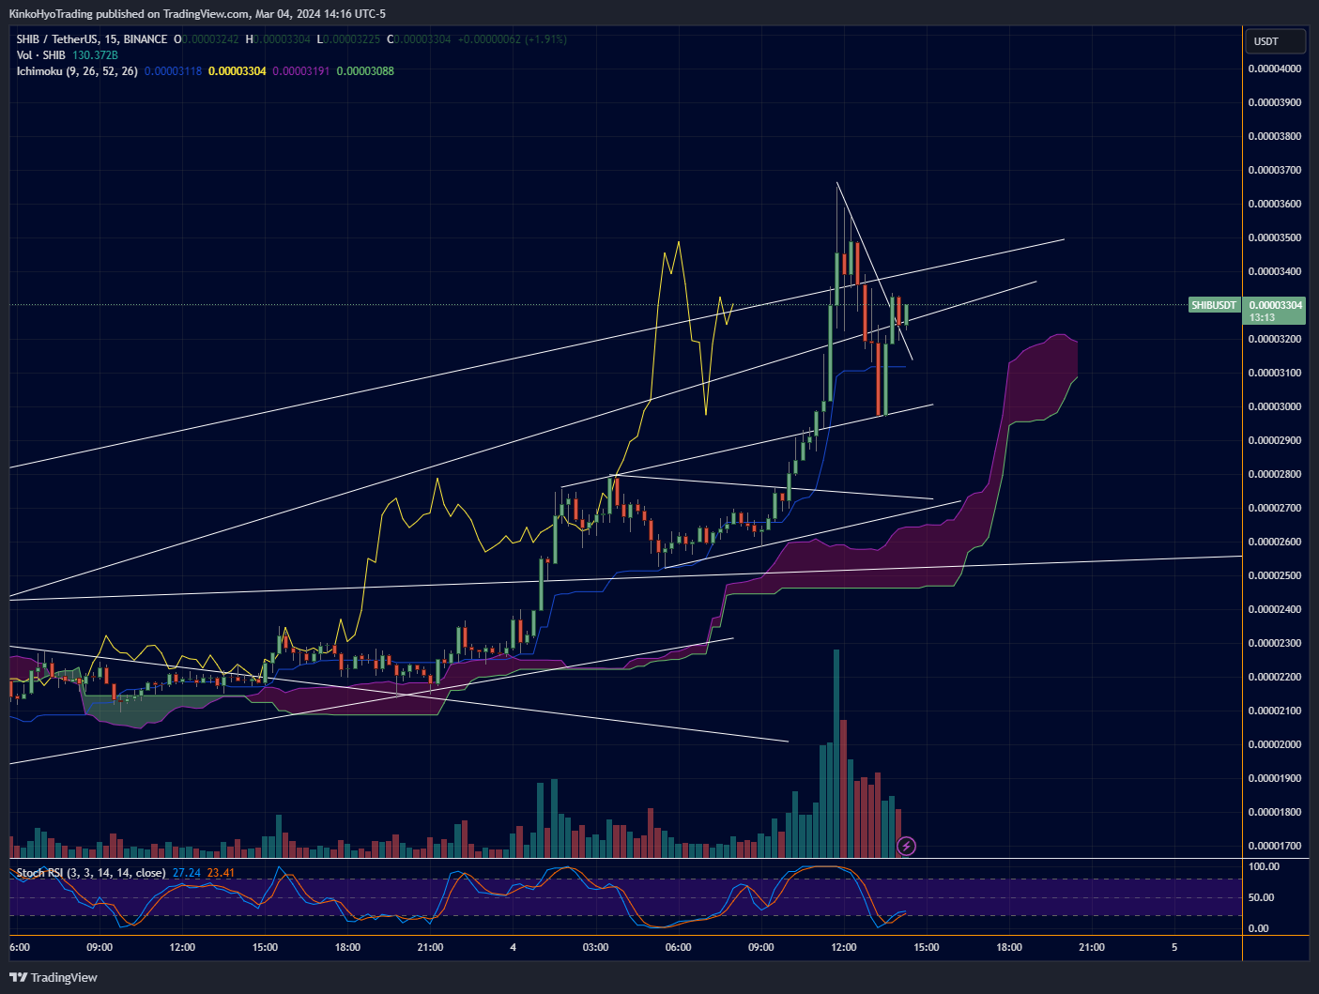Select the SHIB / TetherUS, 15, BINANCE legend
Image resolution: width=1319 pixels, height=994 pixels.
[x=92, y=39]
